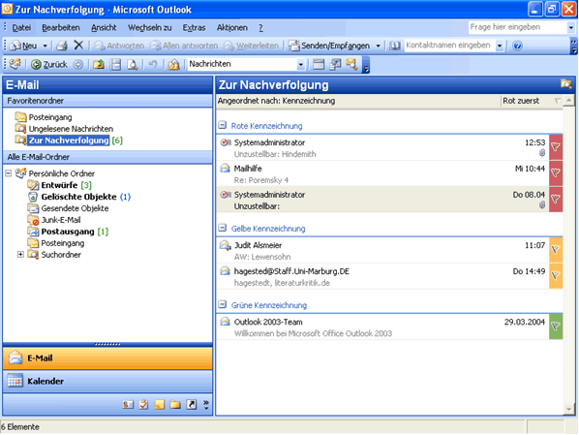579x435 pixels.
Task: Open the Bearbeiten menu
Action: coord(61,28)
